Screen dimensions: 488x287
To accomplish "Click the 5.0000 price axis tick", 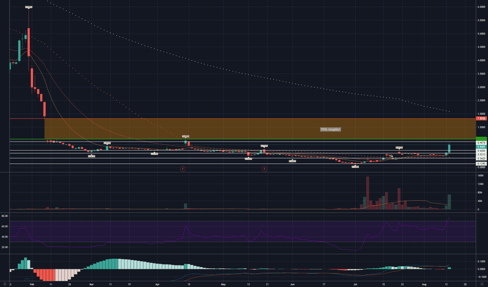I will pyautogui.click(x=482, y=33).
